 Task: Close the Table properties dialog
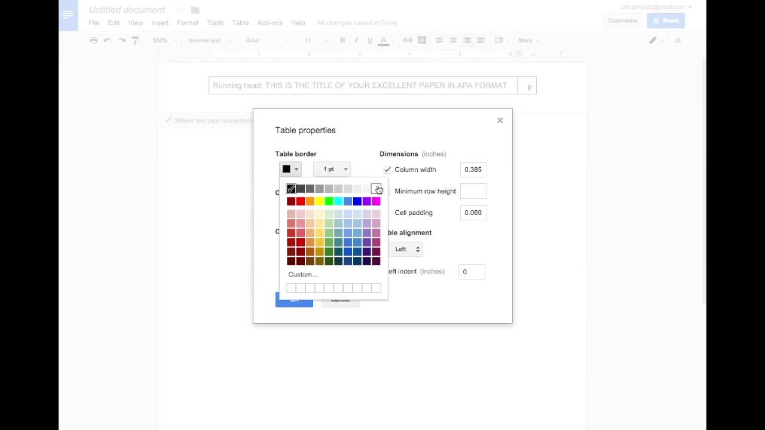(x=500, y=121)
